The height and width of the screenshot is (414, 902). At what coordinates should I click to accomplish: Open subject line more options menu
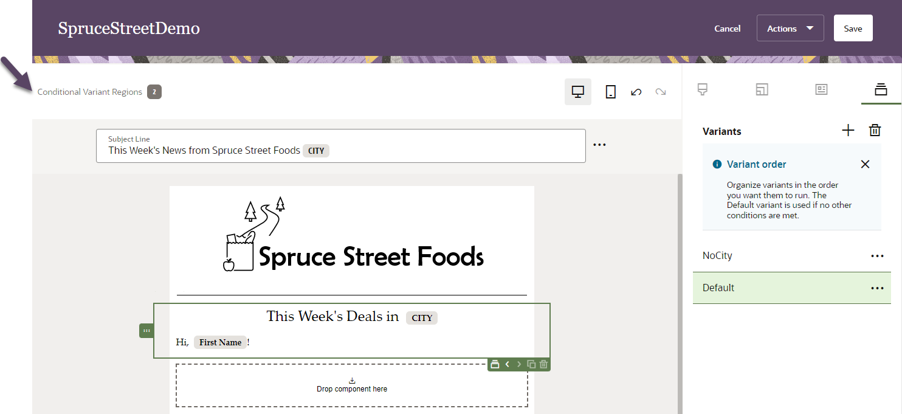coord(600,145)
